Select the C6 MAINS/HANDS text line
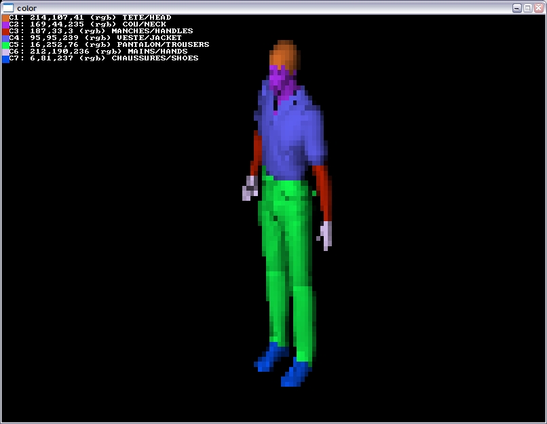This screenshot has height=424, width=547. [95, 52]
